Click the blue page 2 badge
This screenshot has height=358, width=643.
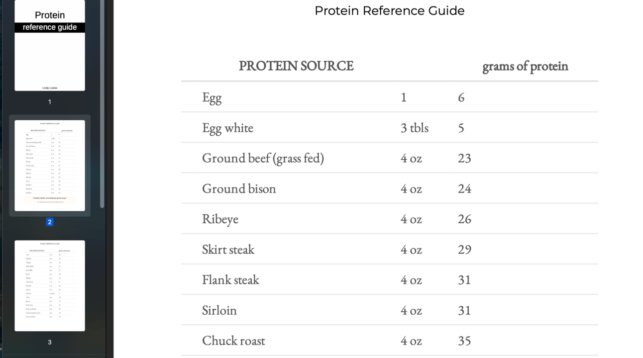50,222
